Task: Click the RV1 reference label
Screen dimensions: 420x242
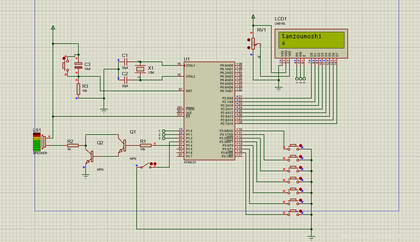Action: (x=262, y=30)
